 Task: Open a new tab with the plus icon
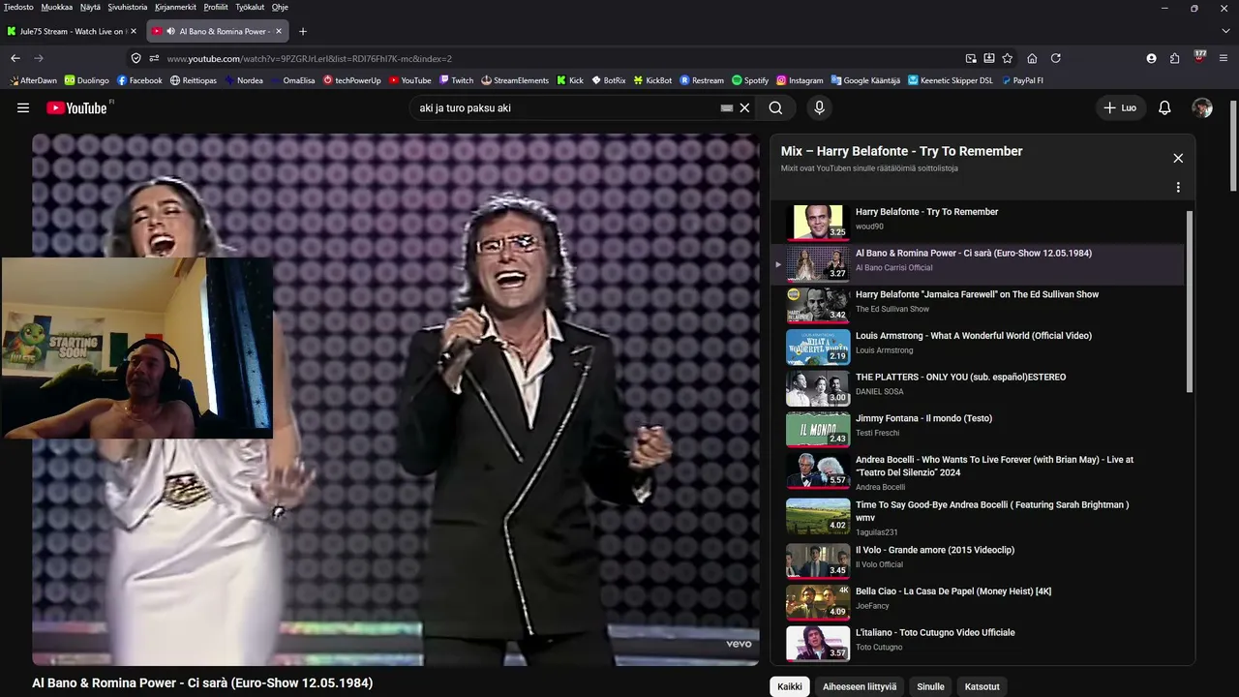pyautogui.click(x=303, y=31)
